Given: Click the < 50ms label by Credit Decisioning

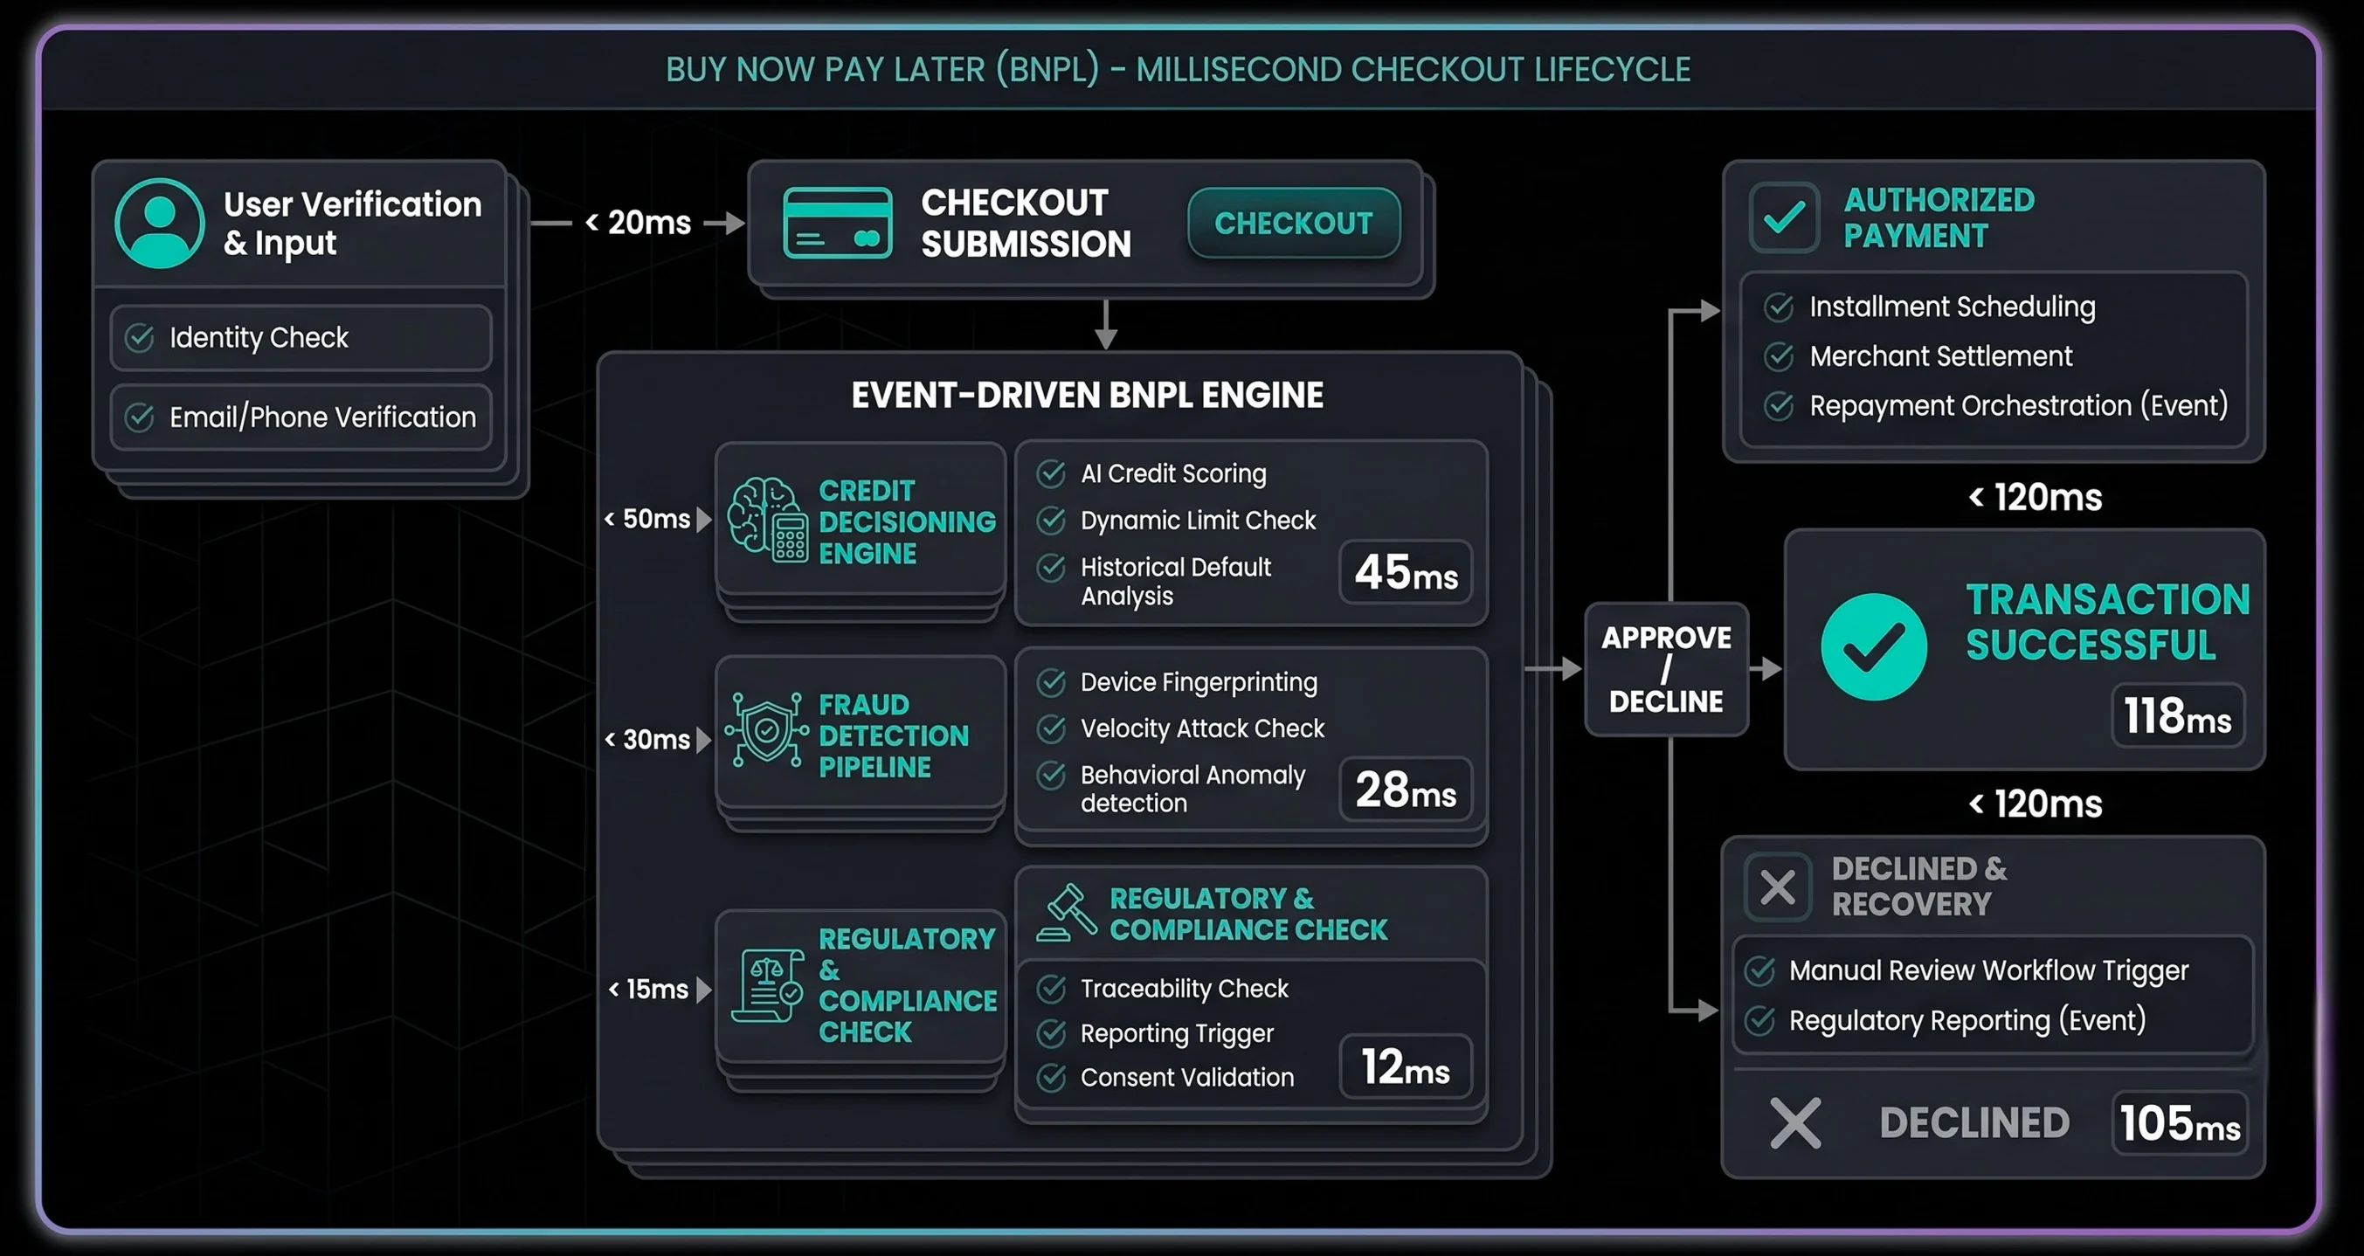Looking at the screenshot, I should click(647, 518).
